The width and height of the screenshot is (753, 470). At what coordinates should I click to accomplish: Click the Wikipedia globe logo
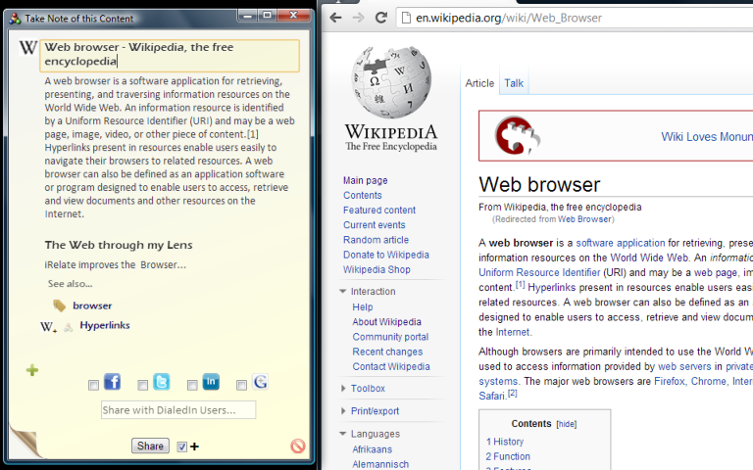coord(391,82)
